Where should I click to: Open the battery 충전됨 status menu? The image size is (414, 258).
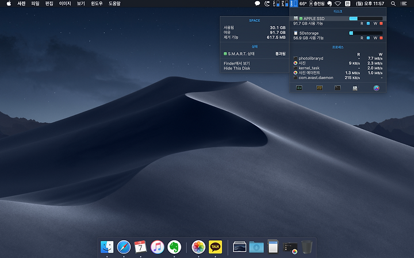[317, 3]
